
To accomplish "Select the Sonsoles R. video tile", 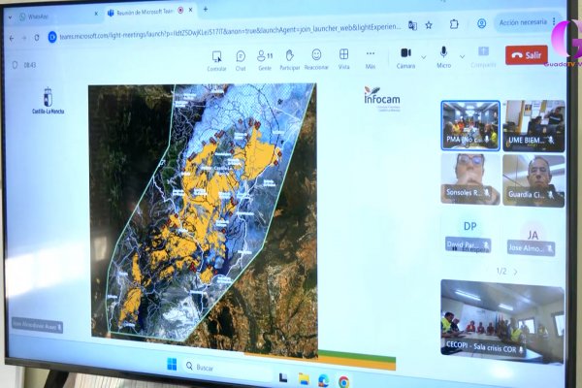I will 470,178.
